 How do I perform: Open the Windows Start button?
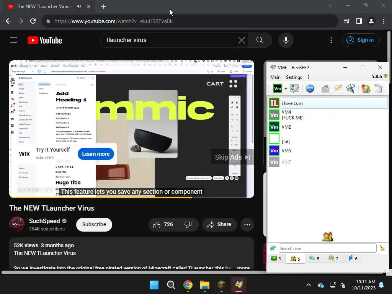point(154,285)
